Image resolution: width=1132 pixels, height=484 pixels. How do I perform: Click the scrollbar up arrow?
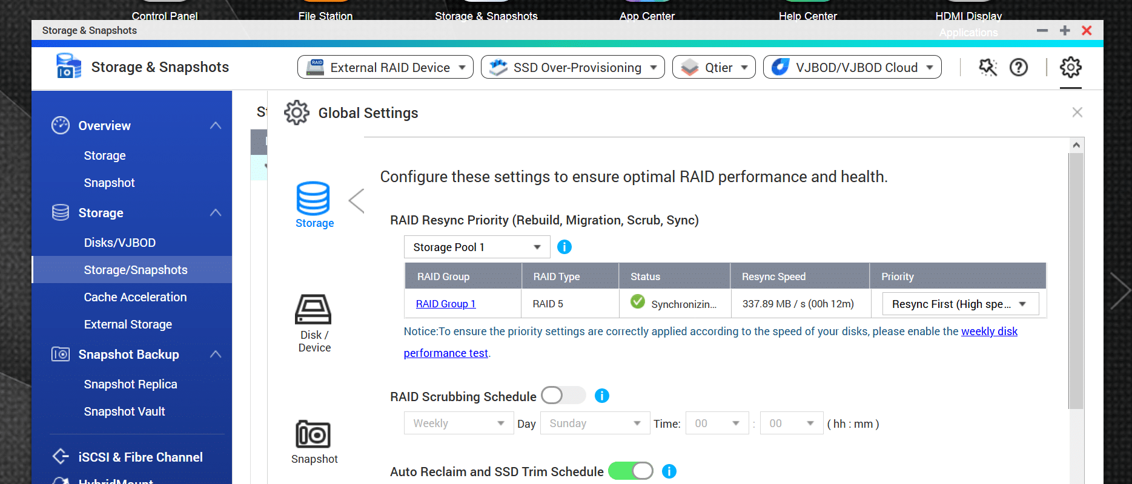click(1076, 145)
